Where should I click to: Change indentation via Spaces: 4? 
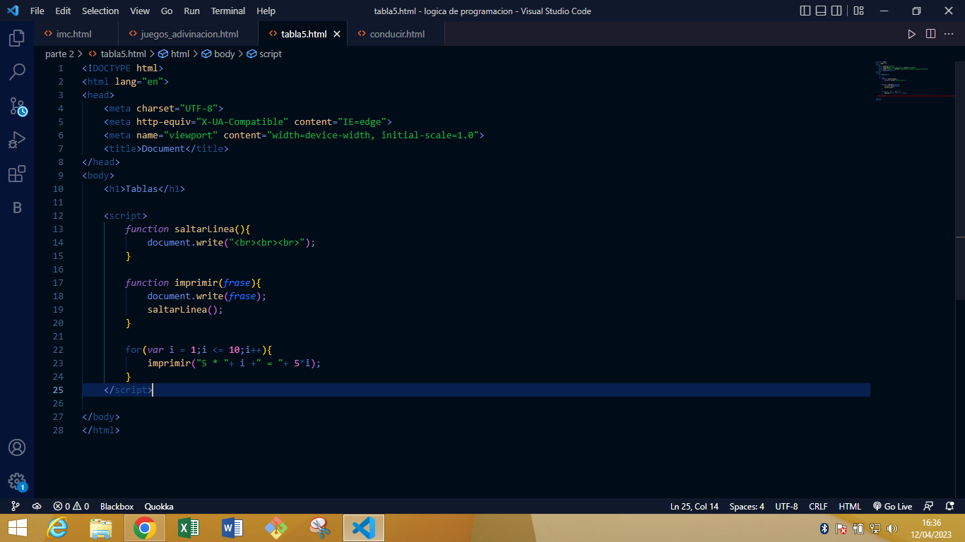coord(747,506)
